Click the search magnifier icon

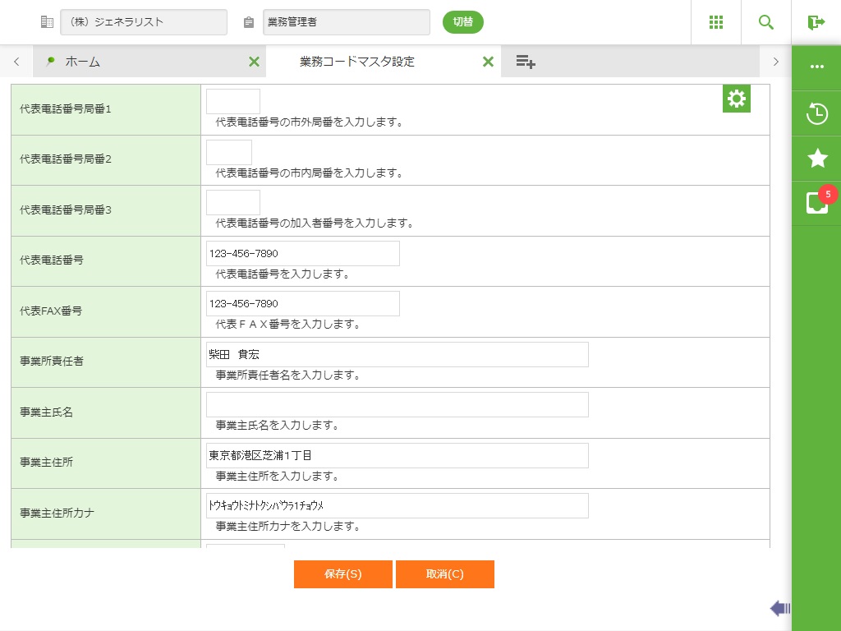pyautogui.click(x=766, y=22)
